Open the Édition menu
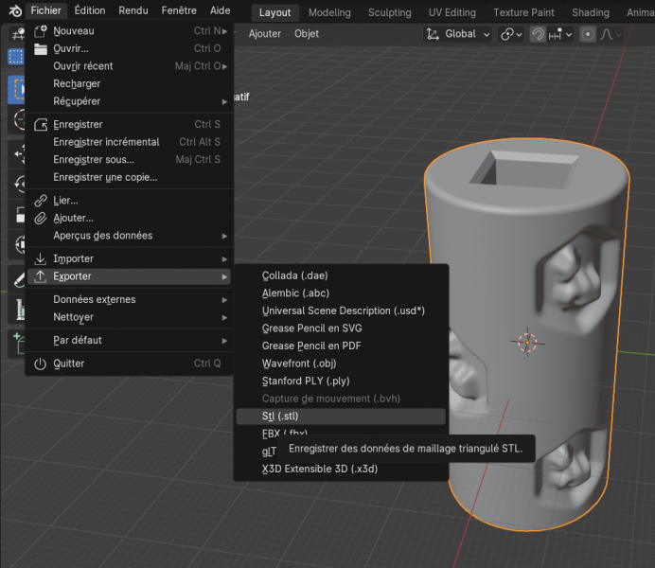Screen dimensions: 655x568 (90, 11)
